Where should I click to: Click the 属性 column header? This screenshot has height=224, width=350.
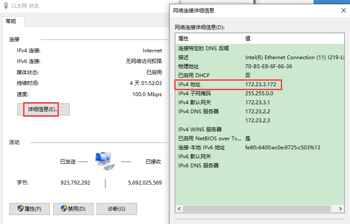coord(209,38)
